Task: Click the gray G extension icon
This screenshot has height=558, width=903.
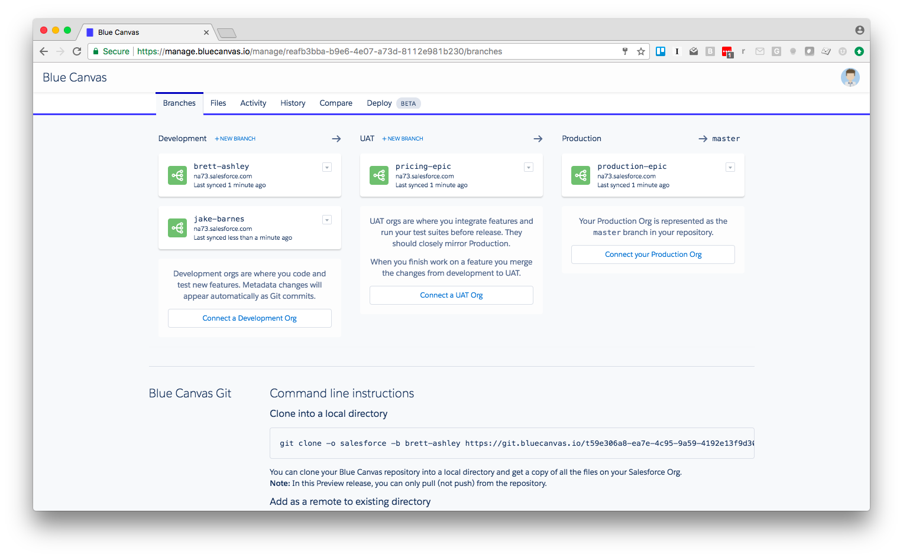Action: coord(776,51)
